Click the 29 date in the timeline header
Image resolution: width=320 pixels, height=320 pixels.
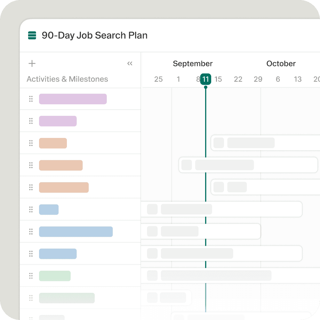click(x=258, y=79)
